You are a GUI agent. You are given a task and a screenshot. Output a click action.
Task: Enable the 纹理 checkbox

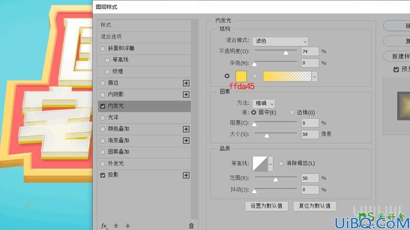click(107, 72)
